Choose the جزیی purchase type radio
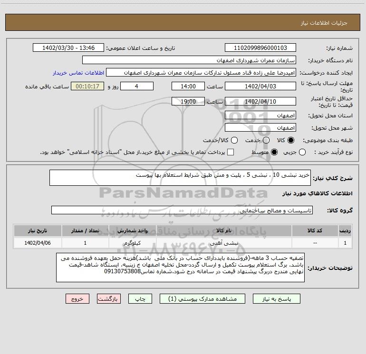366x354 pixels. (x=302, y=152)
